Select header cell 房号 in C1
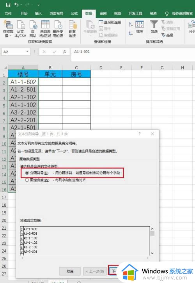The image size is (195, 283). [76, 74]
